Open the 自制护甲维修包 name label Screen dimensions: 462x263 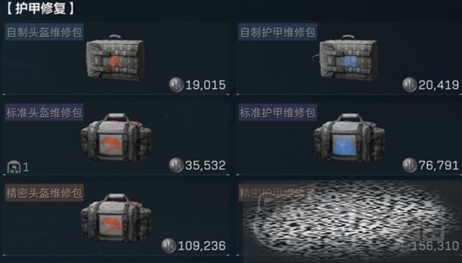tap(278, 32)
